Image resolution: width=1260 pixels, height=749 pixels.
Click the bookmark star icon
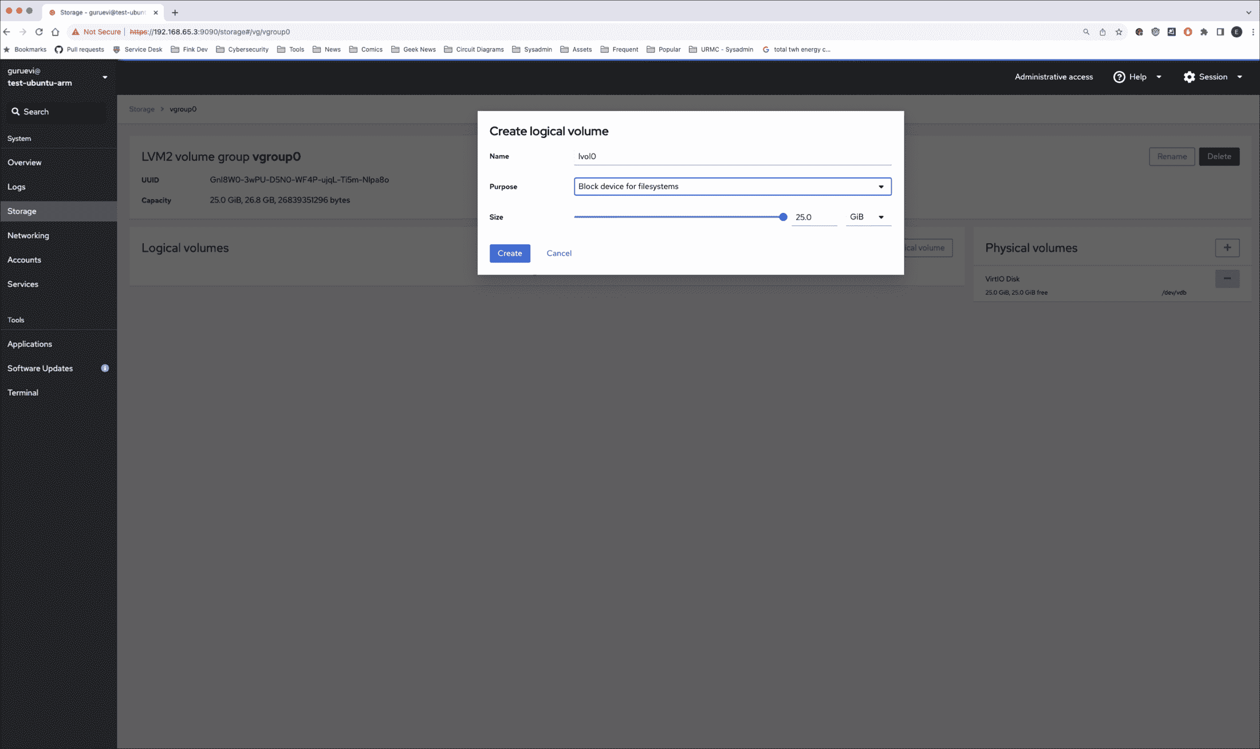(x=1119, y=32)
